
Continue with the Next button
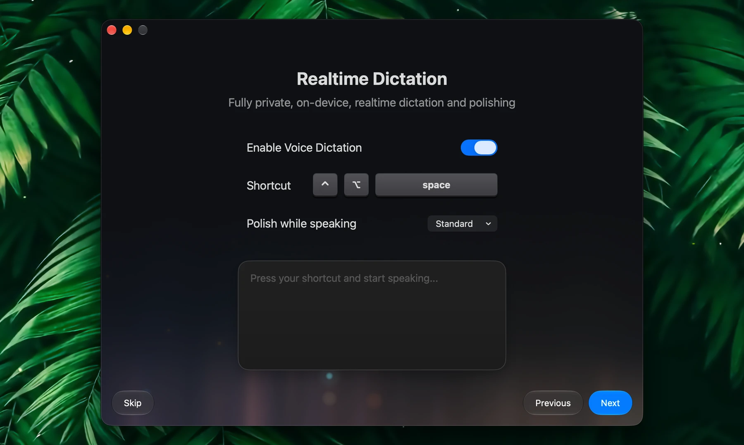pyautogui.click(x=610, y=403)
